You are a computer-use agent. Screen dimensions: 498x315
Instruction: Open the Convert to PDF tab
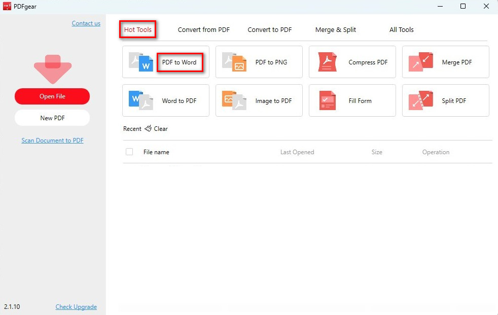click(269, 29)
